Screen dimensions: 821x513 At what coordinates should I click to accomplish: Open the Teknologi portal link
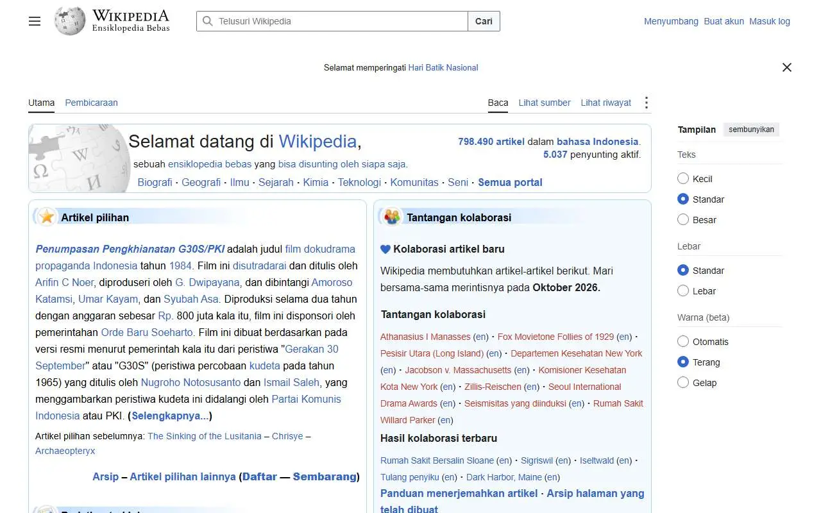coord(359,182)
